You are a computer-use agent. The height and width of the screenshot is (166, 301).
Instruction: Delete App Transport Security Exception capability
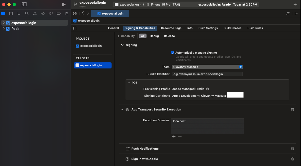tap(293, 109)
